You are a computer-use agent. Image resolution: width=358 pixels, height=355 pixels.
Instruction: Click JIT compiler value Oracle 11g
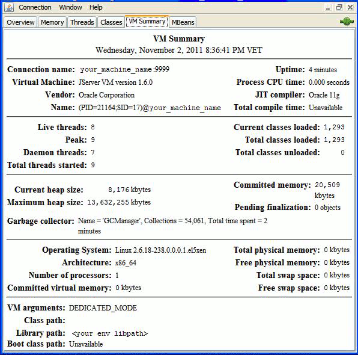pos(324,95)
